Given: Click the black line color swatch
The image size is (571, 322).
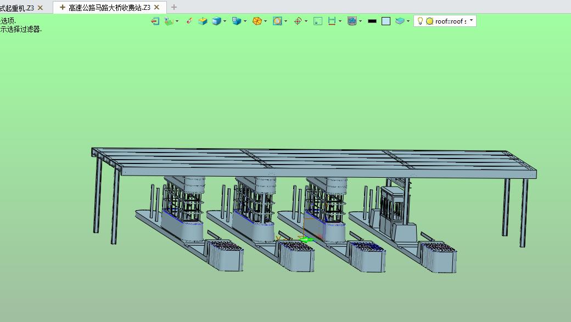Looking at the screenshot, I should 372,21.
